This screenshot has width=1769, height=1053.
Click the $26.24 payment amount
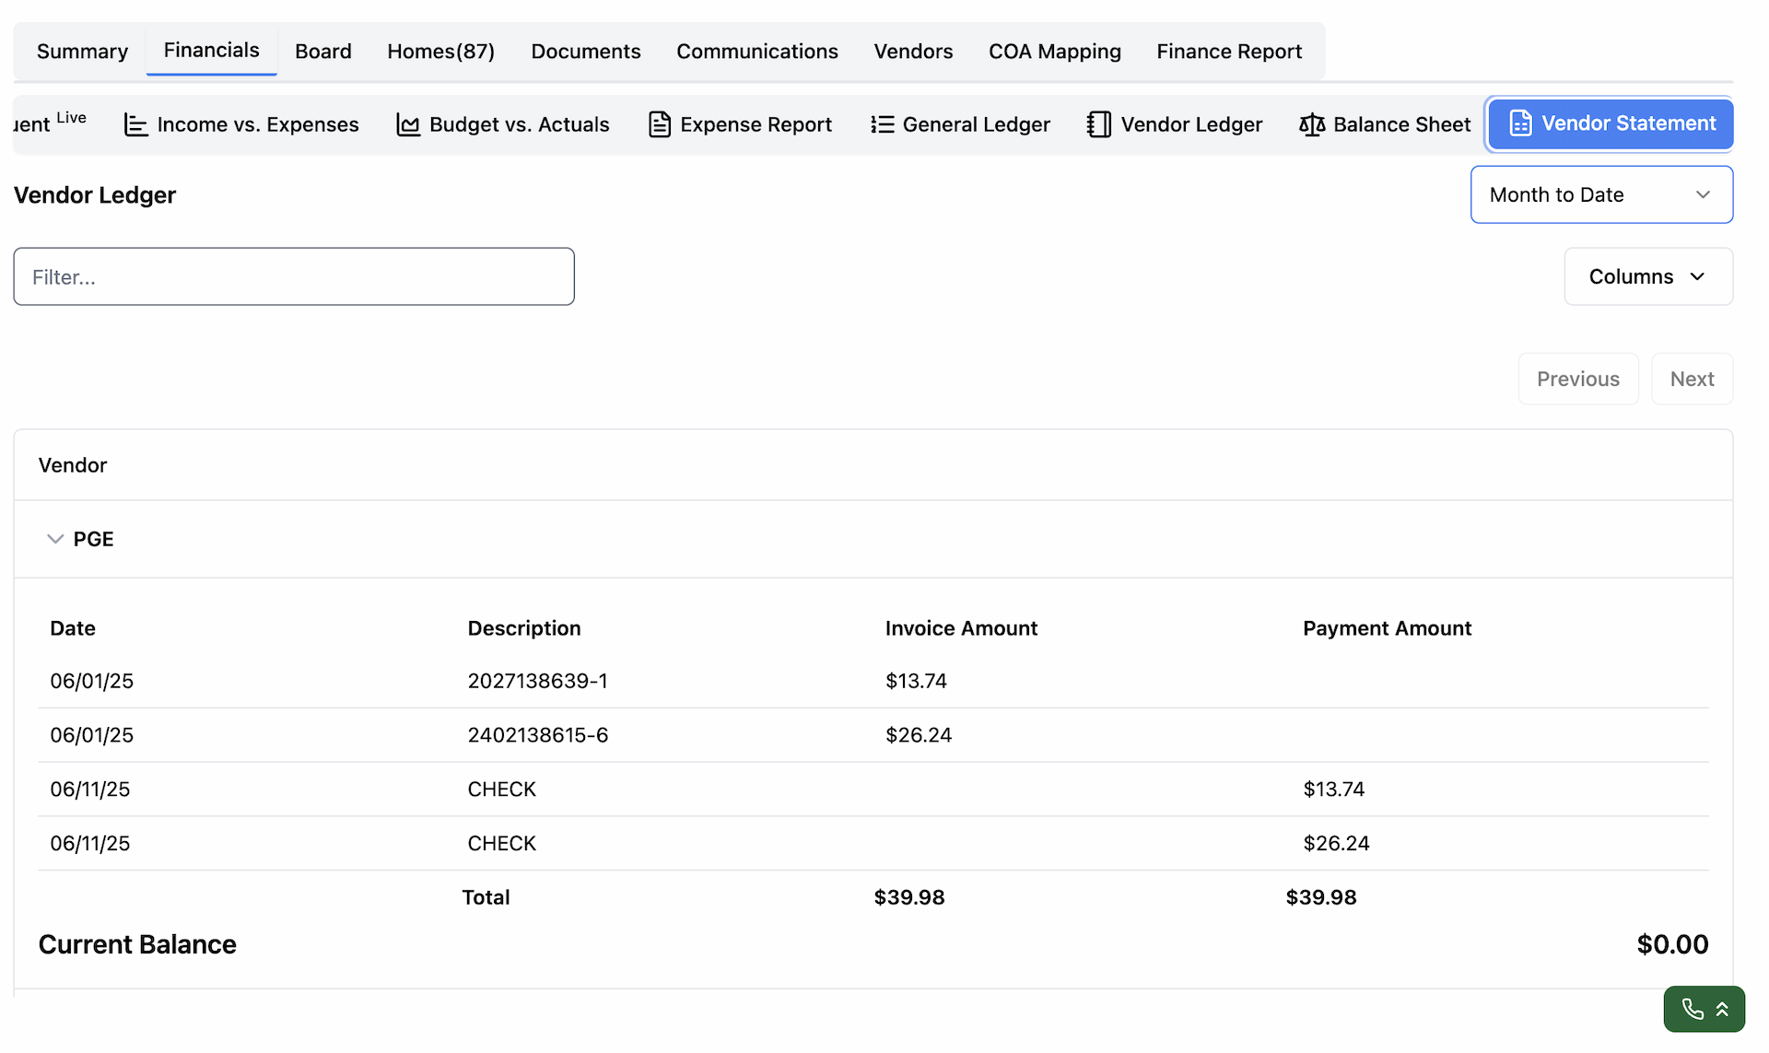point(1336,844)
